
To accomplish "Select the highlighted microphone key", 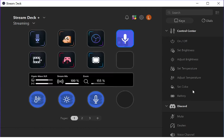I will pyautogui.click(x=125, y=39).
